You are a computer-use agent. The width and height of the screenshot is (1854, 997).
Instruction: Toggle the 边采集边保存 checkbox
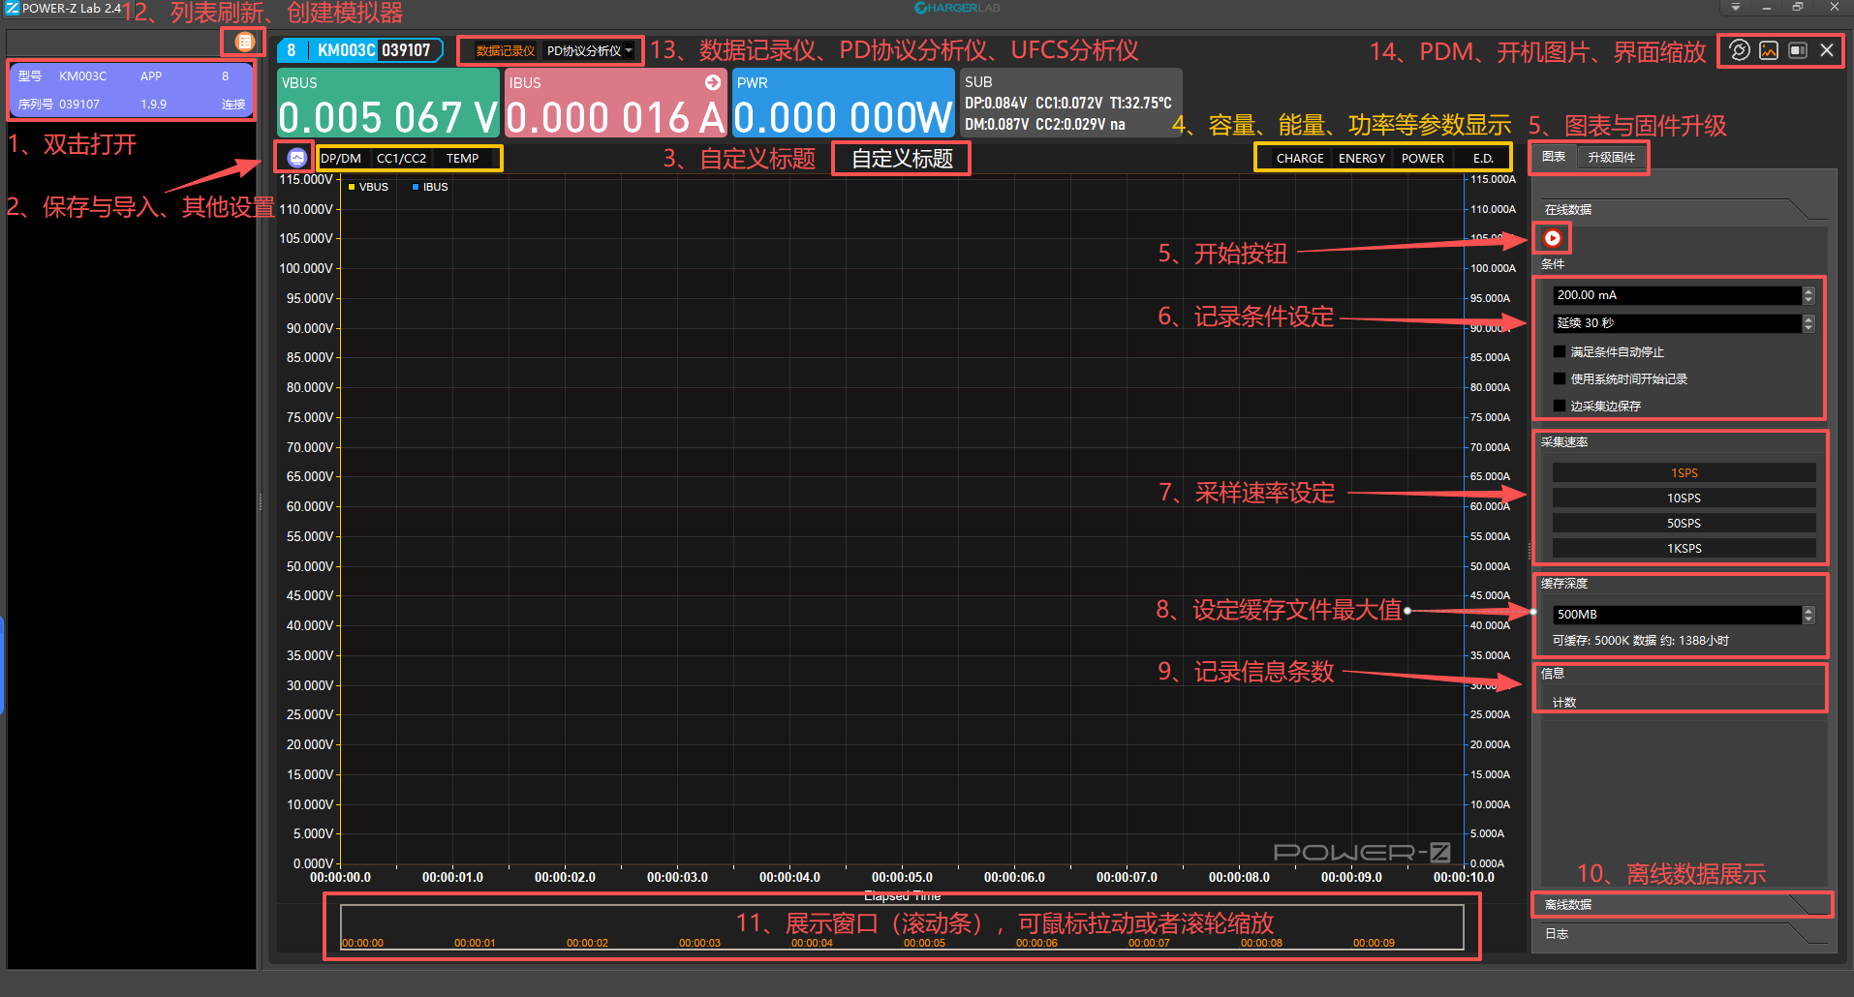(x=1560, y=407)
